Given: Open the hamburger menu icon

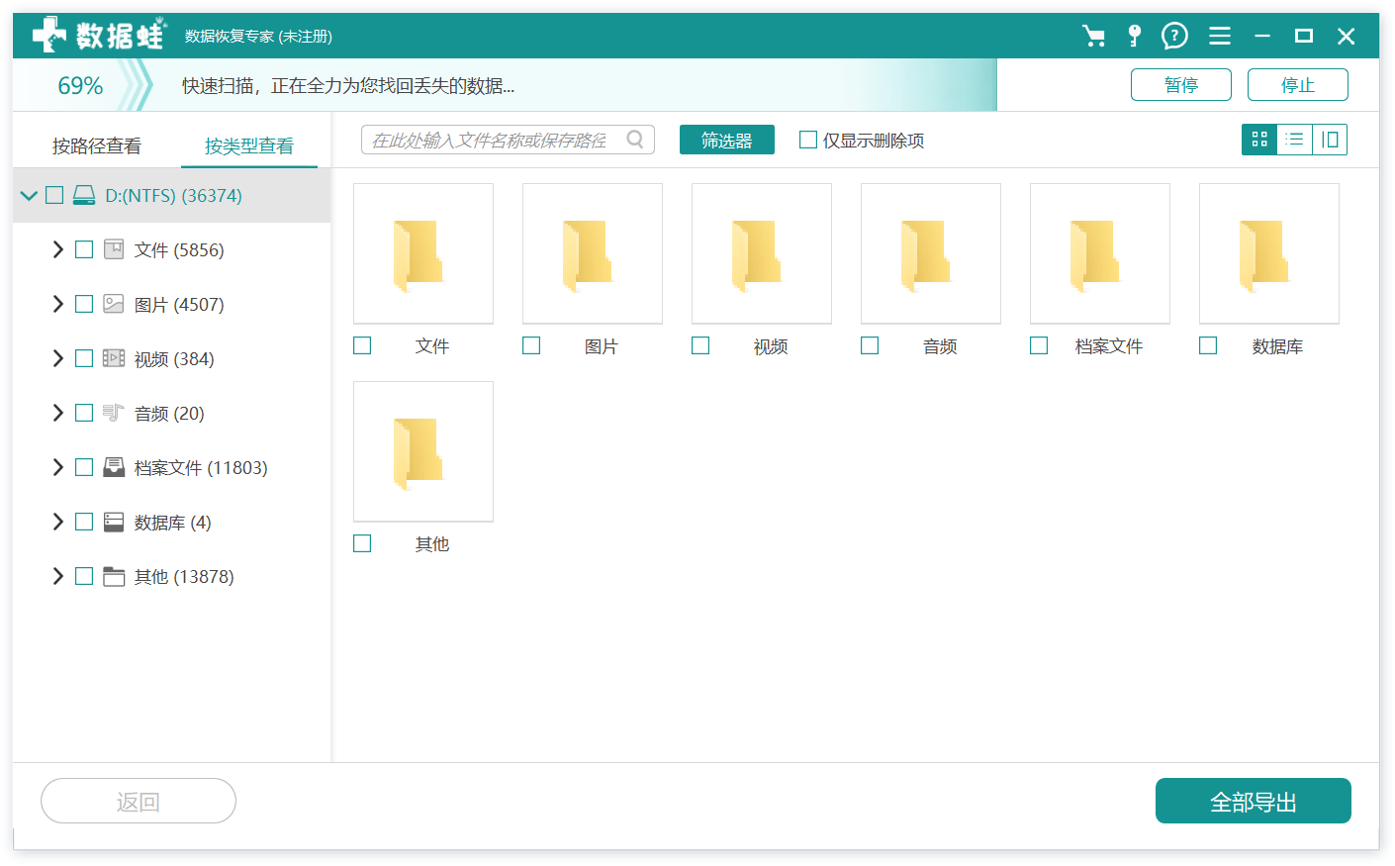Looking at the screenshot, I should [x=1220, y=37].
